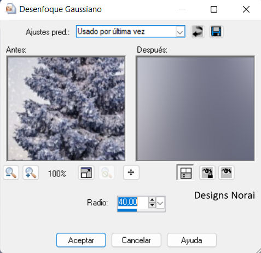261x253 pixels.
Task: Expand the Radio slider dropdown arrow
Action: tap(160, 203)
